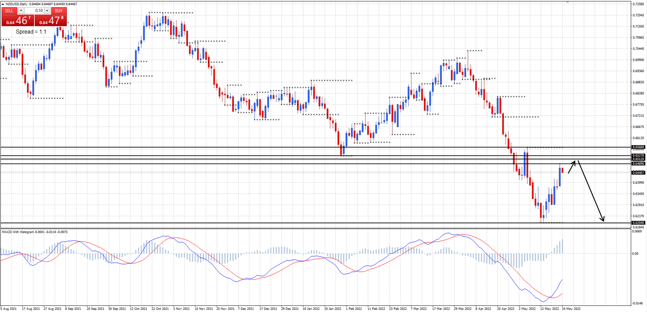Decrease lot volume with down arrow
The image size is (647, 312).
click(21, 11)
